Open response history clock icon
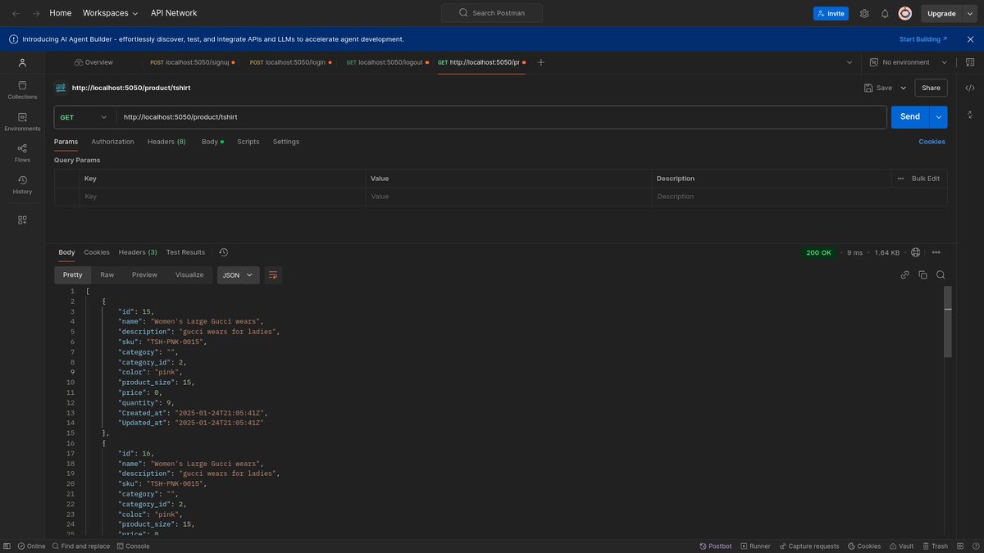The image size is (984, 553). click(x=223, y=252)
